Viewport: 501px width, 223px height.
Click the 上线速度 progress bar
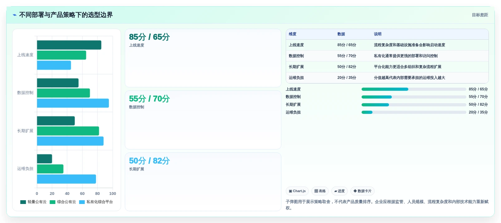click(x=414, y=89)
